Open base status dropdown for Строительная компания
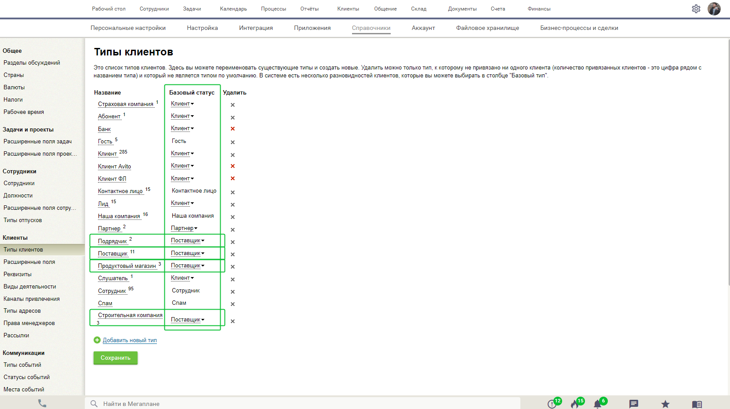Screen dimensions: 730x409 [188, 320]
